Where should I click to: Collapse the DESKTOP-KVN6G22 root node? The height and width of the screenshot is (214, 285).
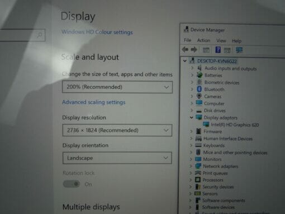coord(185,61)
